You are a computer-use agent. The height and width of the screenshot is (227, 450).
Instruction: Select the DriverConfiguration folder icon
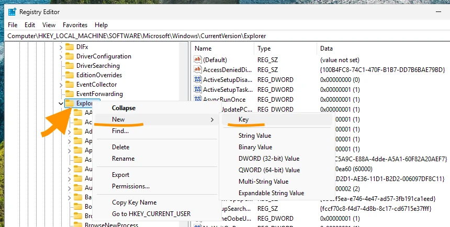tap(70, 56)
